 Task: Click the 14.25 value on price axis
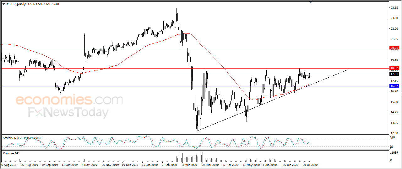pos(394,112)
